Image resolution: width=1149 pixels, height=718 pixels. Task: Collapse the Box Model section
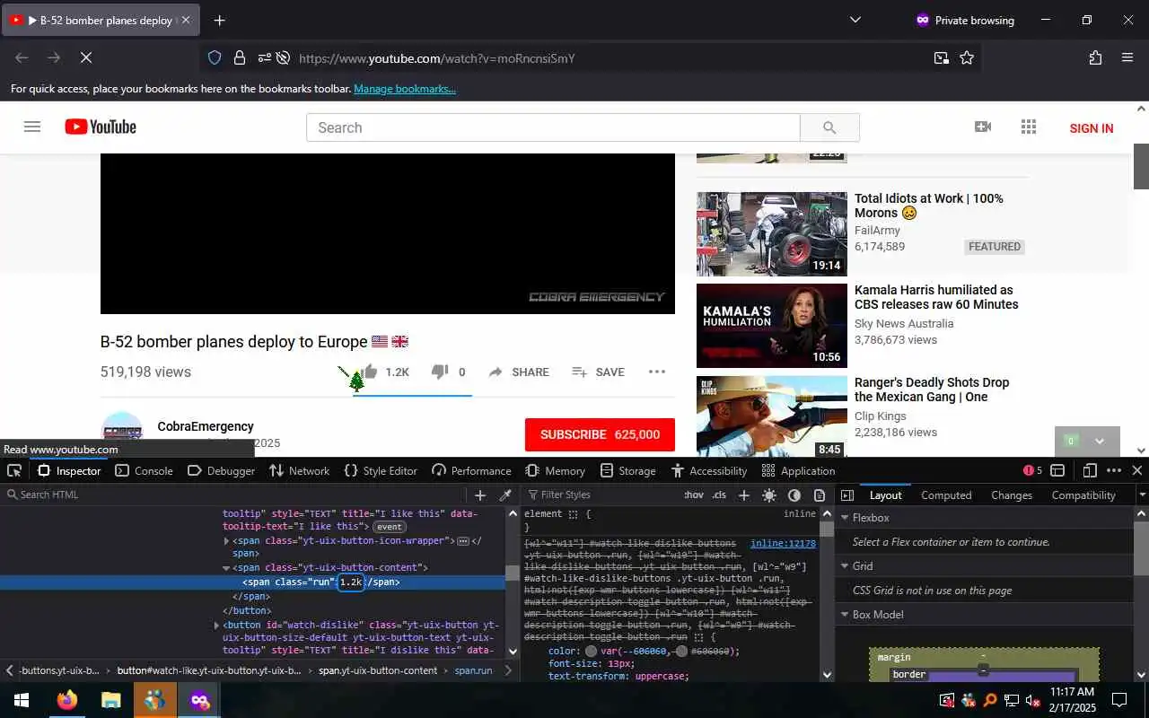point(844,615)
